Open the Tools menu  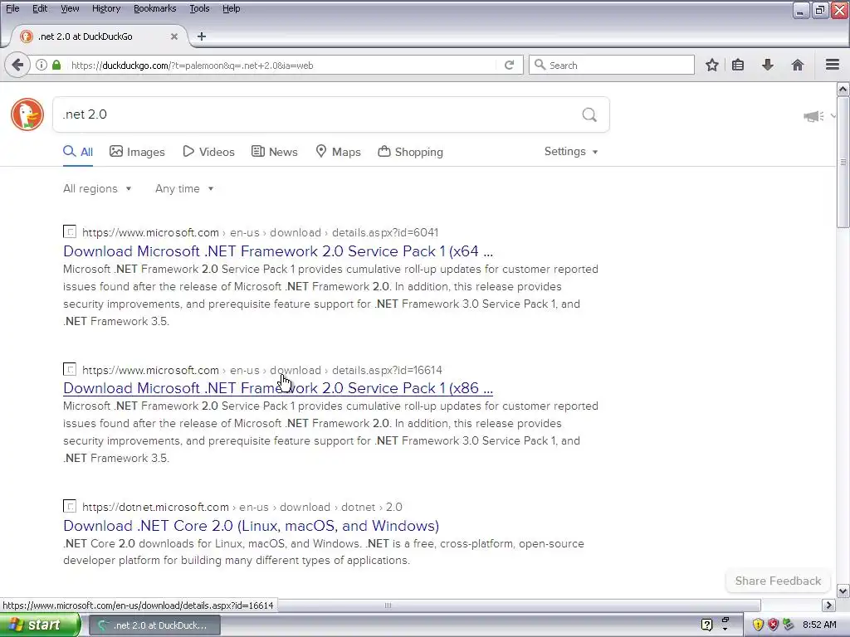tap(199, 8)
